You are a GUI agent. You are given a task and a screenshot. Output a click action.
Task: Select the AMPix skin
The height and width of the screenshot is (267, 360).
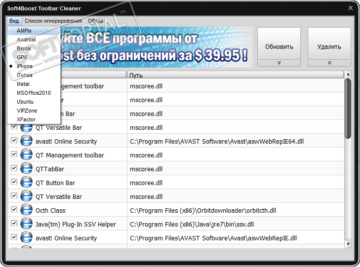coord(34,31)
